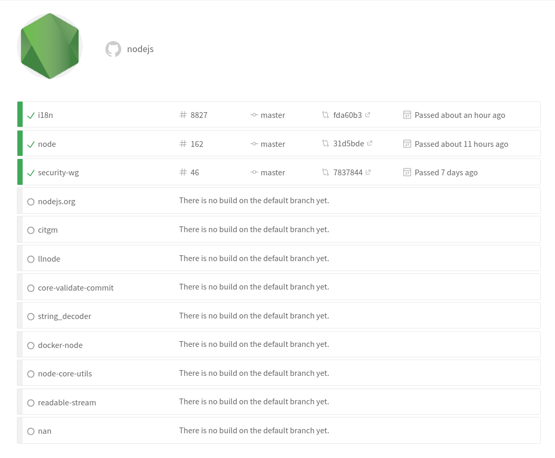Click the GitHub octocat icon beside nodejs

tap(113, 49)
